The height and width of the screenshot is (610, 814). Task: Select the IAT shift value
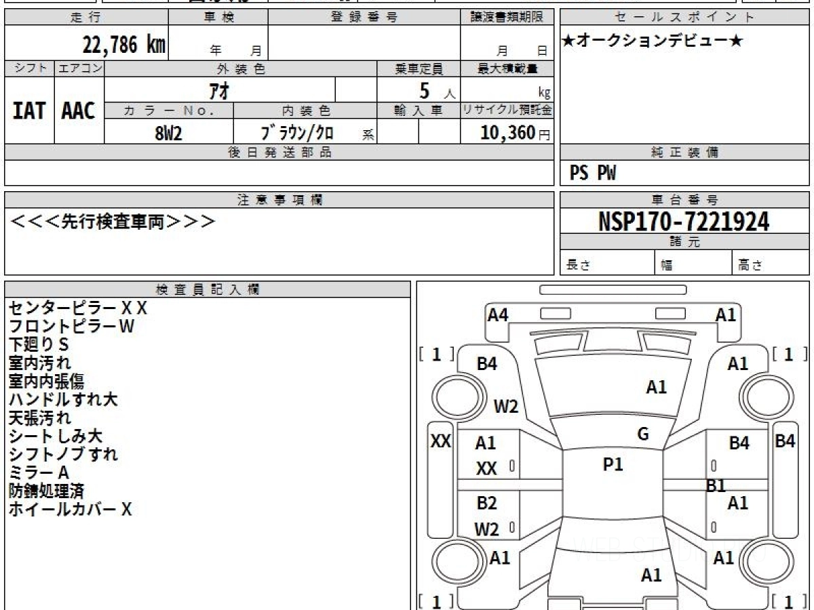pos(29,111)
